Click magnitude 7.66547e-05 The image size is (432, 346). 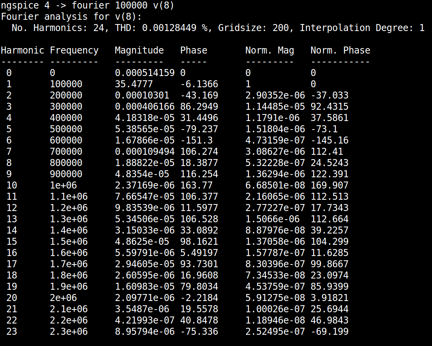pos(145,197)
